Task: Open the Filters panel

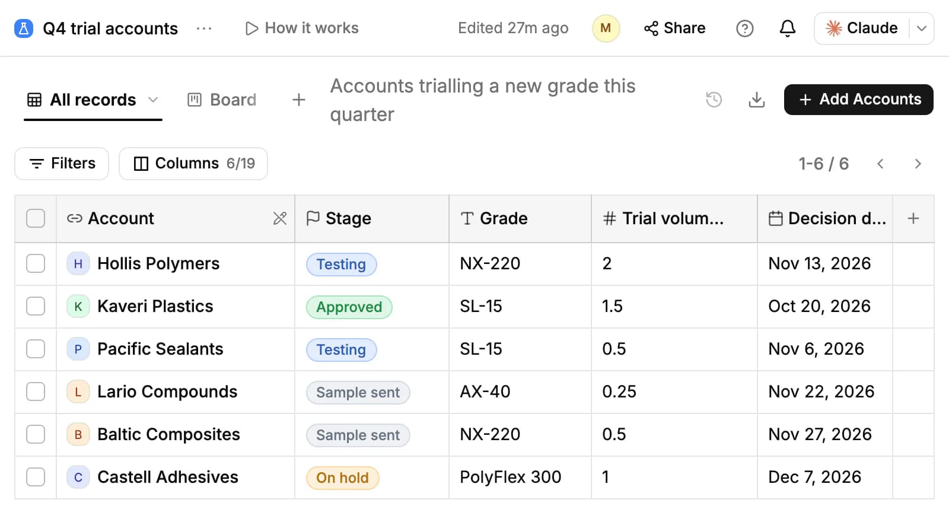Action: click(x=62, y=164)
